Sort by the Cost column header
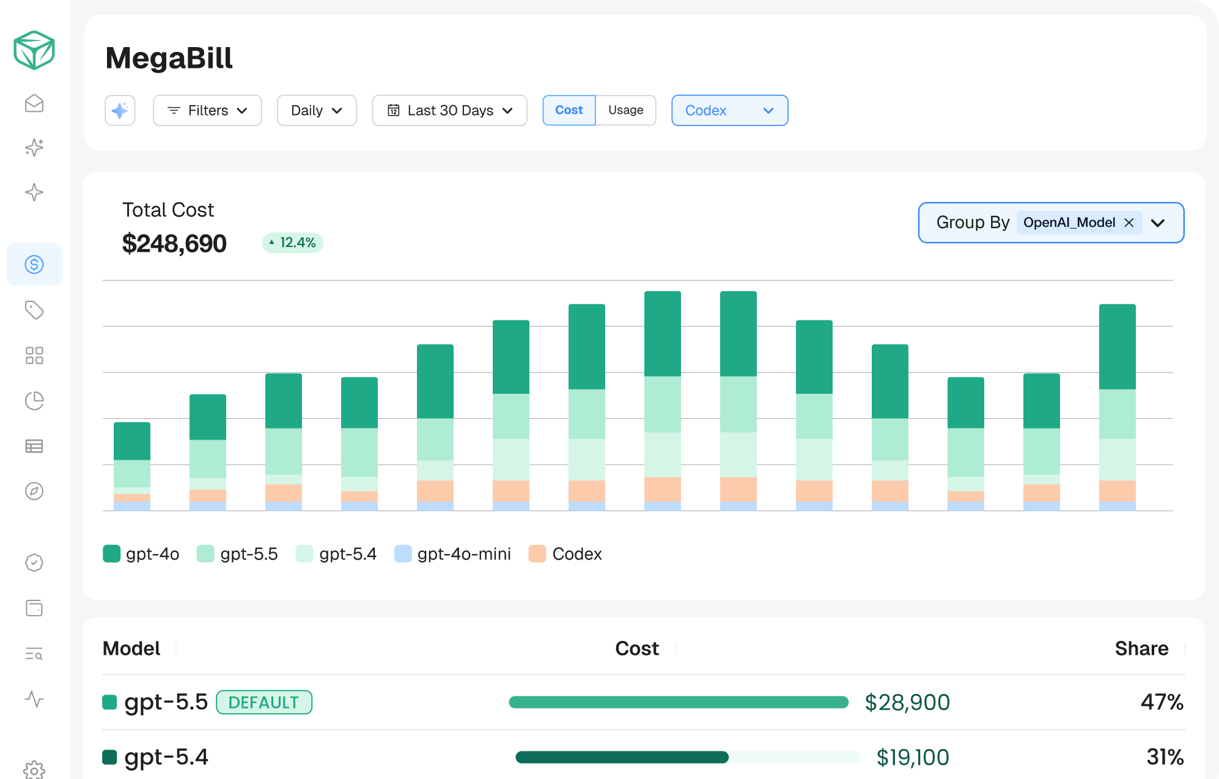Screen dimensions: 1219x779 coord(637,648)
